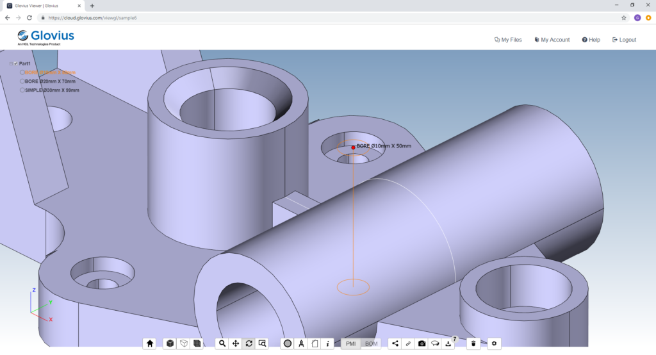The height and width of the screenshot is (355, 656).
Task: Select the pan move-arrows tool
Action: [236, 343]
